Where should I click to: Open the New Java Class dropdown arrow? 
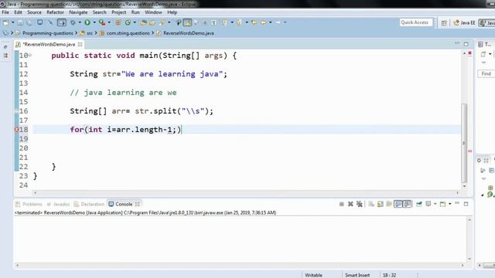tap(135, 22)
